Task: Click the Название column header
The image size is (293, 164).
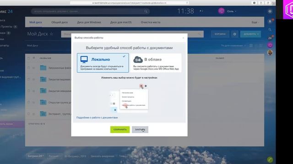Action: (x=45, y=58)
